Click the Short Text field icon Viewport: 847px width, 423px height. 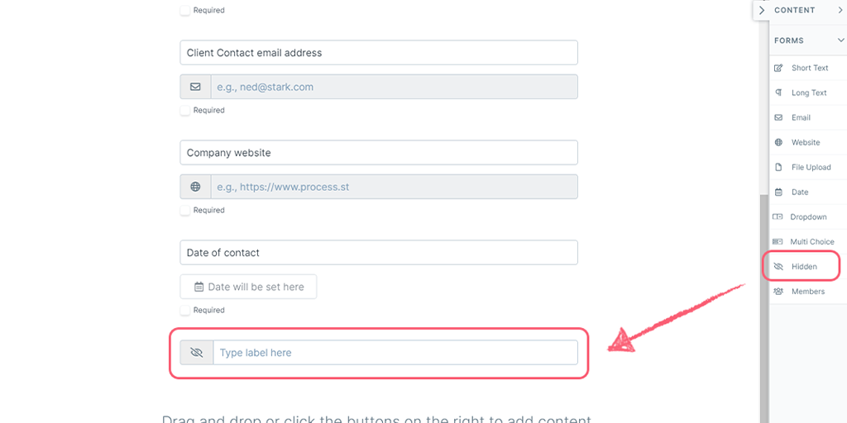[x=778, y=68]
